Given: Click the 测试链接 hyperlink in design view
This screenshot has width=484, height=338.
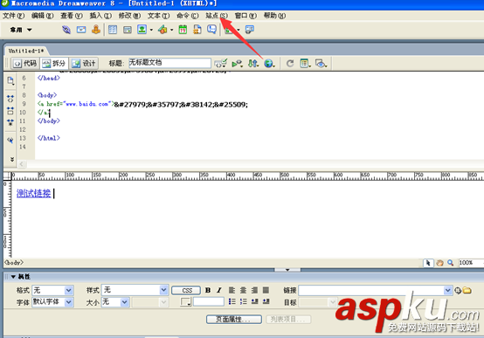Looking at the screenshot, I should (34, 193).
